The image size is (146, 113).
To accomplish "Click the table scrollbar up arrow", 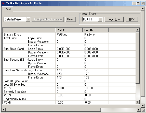I will (137, 30).
